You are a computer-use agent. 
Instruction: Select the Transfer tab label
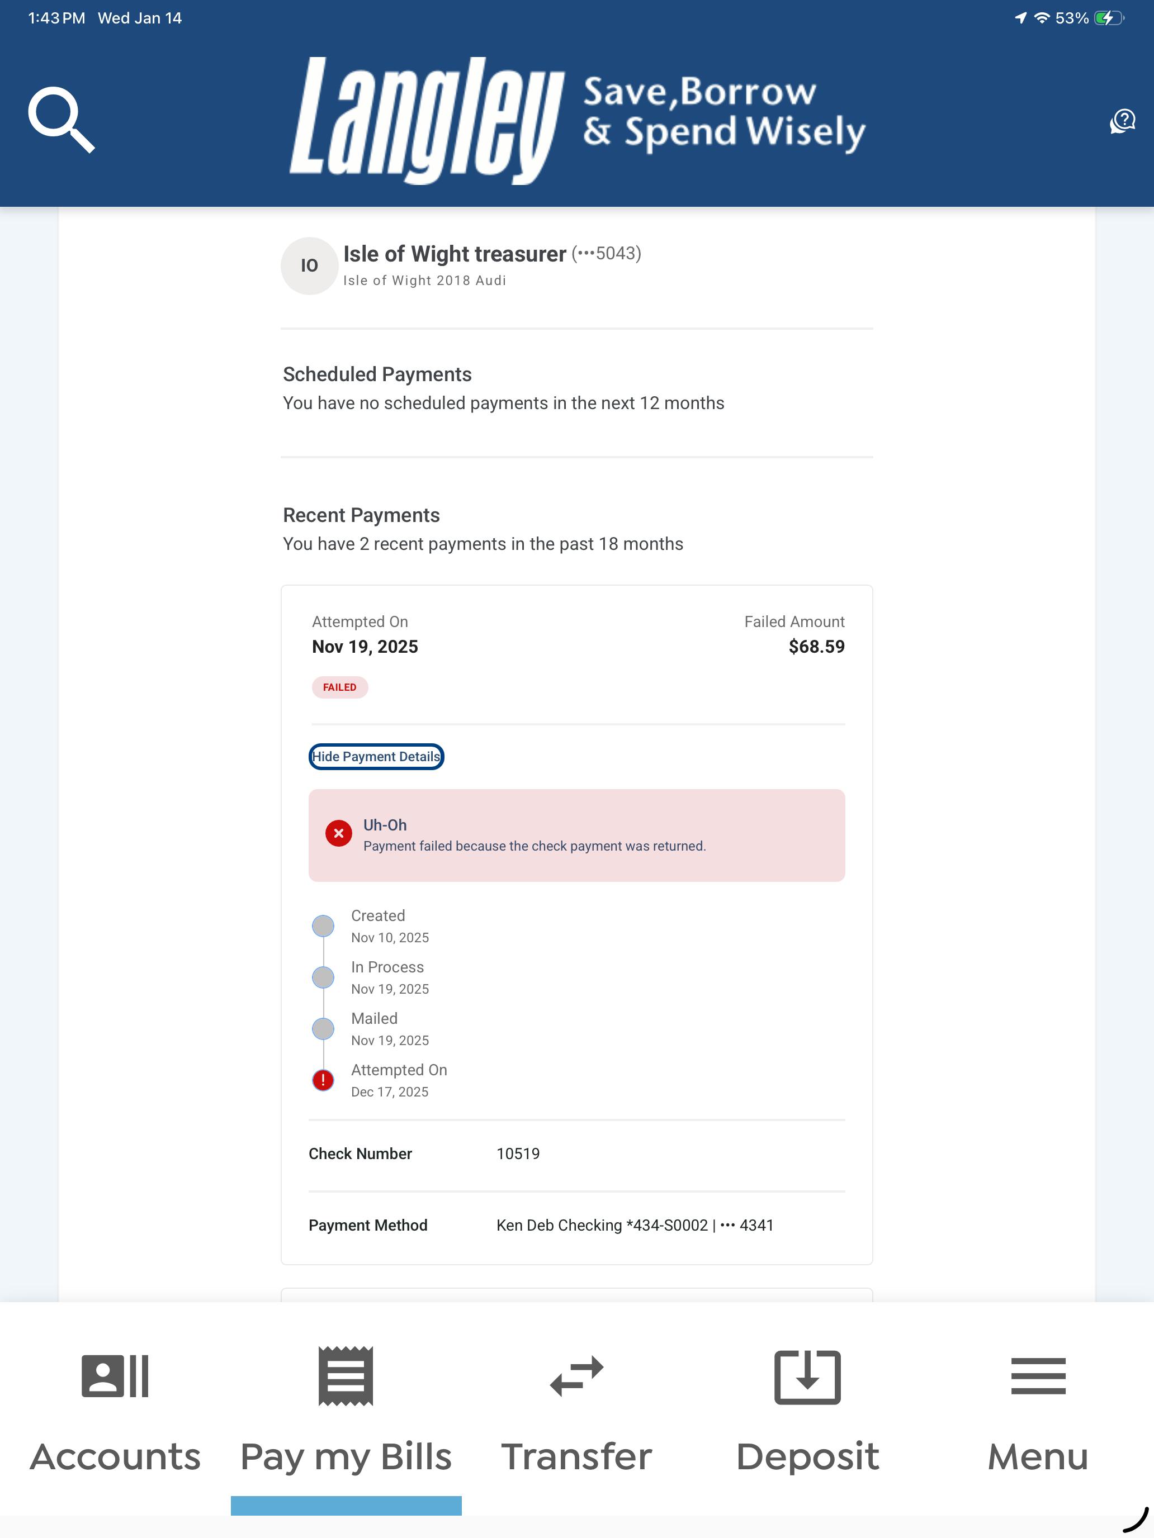tap(576, 1456)
